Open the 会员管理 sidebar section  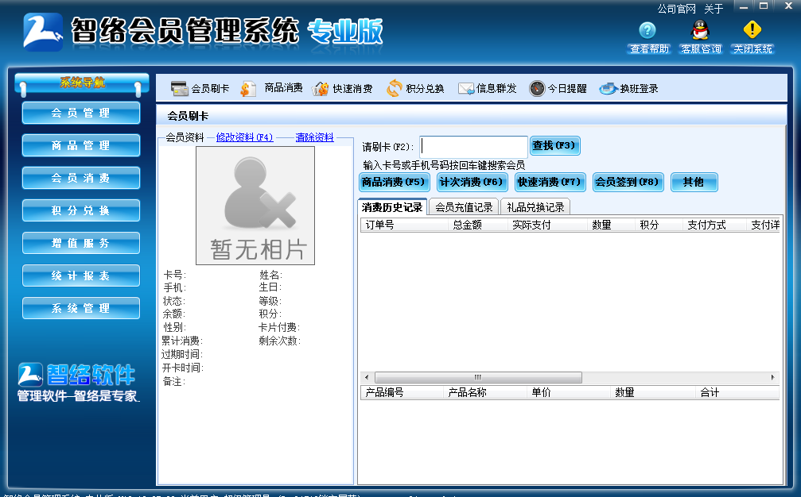pos(80,113)
